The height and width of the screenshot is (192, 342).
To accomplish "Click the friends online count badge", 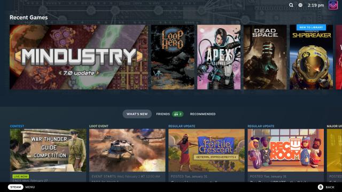I will (178, 114).
